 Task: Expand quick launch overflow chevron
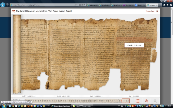tap(48, 106)
